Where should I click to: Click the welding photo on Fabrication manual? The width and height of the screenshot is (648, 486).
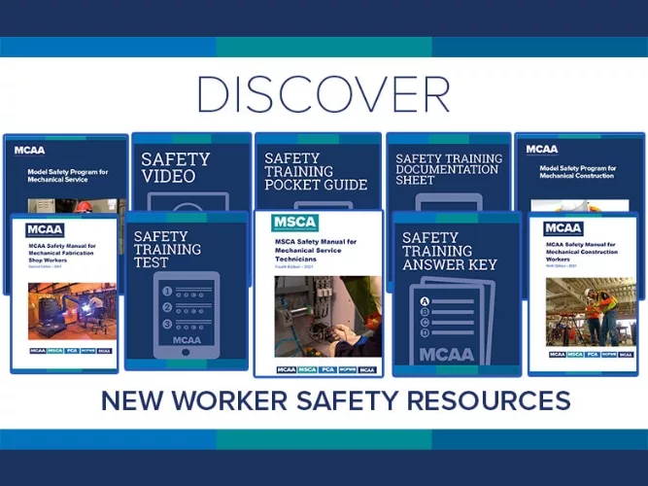click(x=72, y=311)
